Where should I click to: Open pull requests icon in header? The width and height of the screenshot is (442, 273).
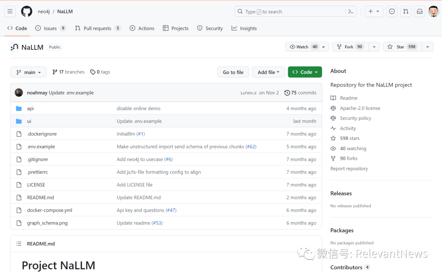[x=406, y=11]
